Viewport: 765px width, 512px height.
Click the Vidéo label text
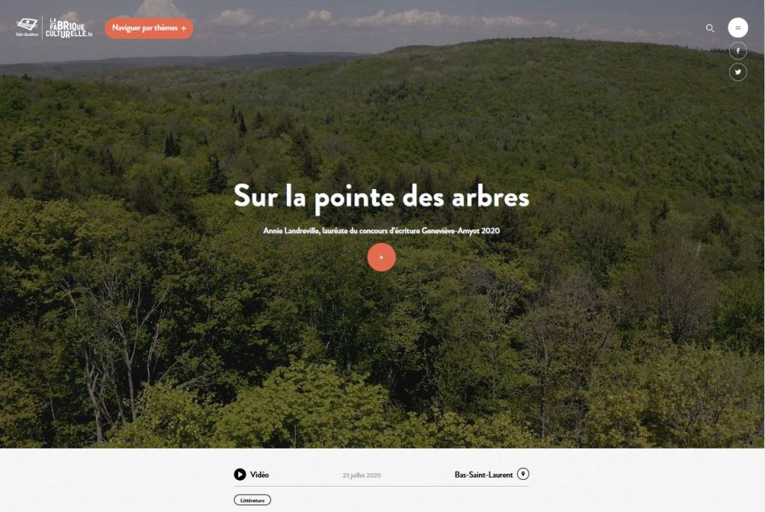[259, 475]
